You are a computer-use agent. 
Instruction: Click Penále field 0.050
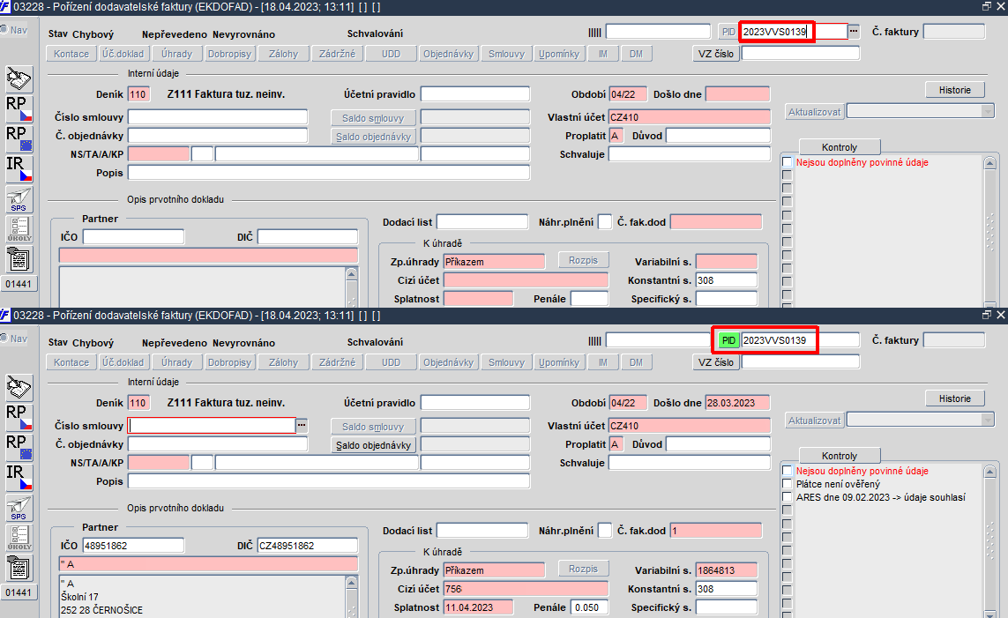589,607
